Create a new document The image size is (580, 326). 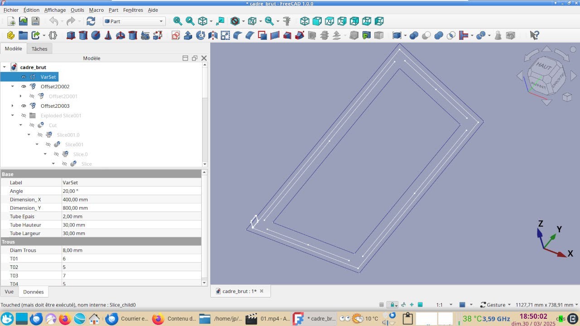11,21
